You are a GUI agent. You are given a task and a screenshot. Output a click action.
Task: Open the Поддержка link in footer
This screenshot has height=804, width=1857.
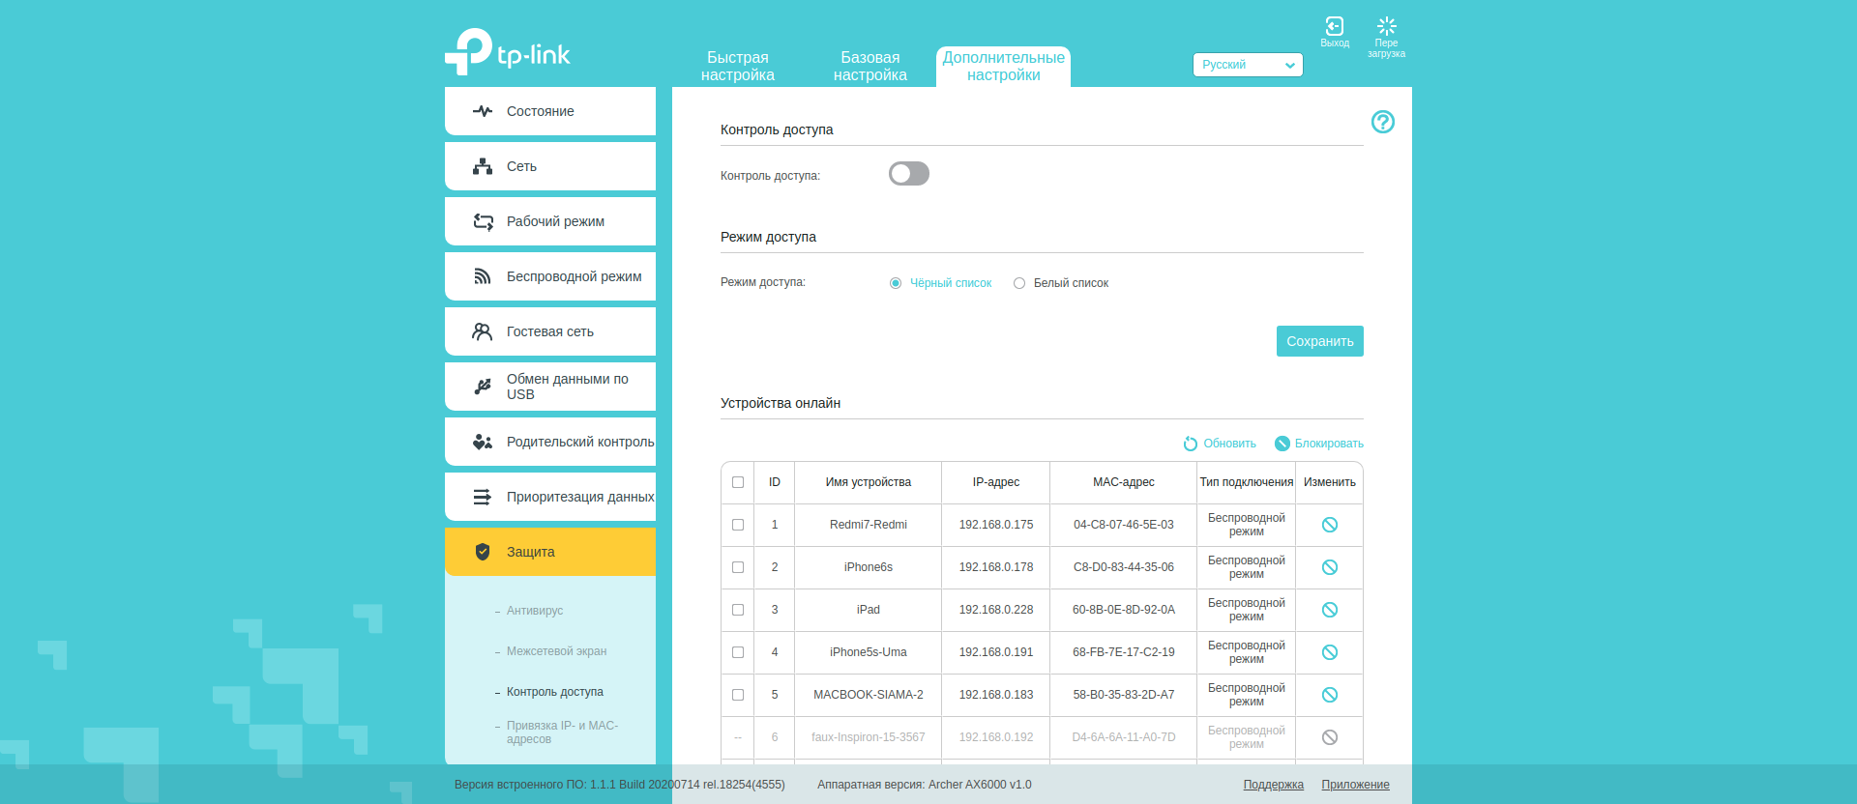pyautogui.click(x=1273, y=785)
